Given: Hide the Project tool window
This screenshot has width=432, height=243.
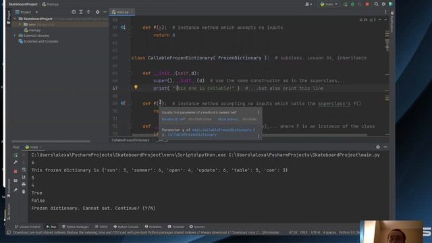Looking at the screenshot, I should click(105, 12).
